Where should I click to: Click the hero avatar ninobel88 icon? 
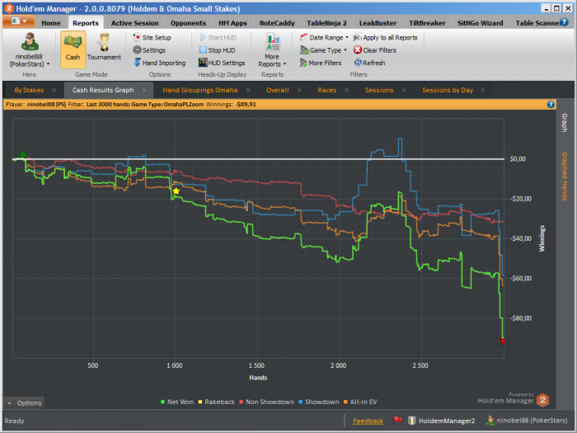click(29, 41)
